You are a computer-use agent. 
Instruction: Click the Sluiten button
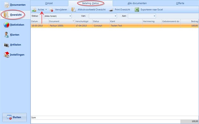click(14, 117)
